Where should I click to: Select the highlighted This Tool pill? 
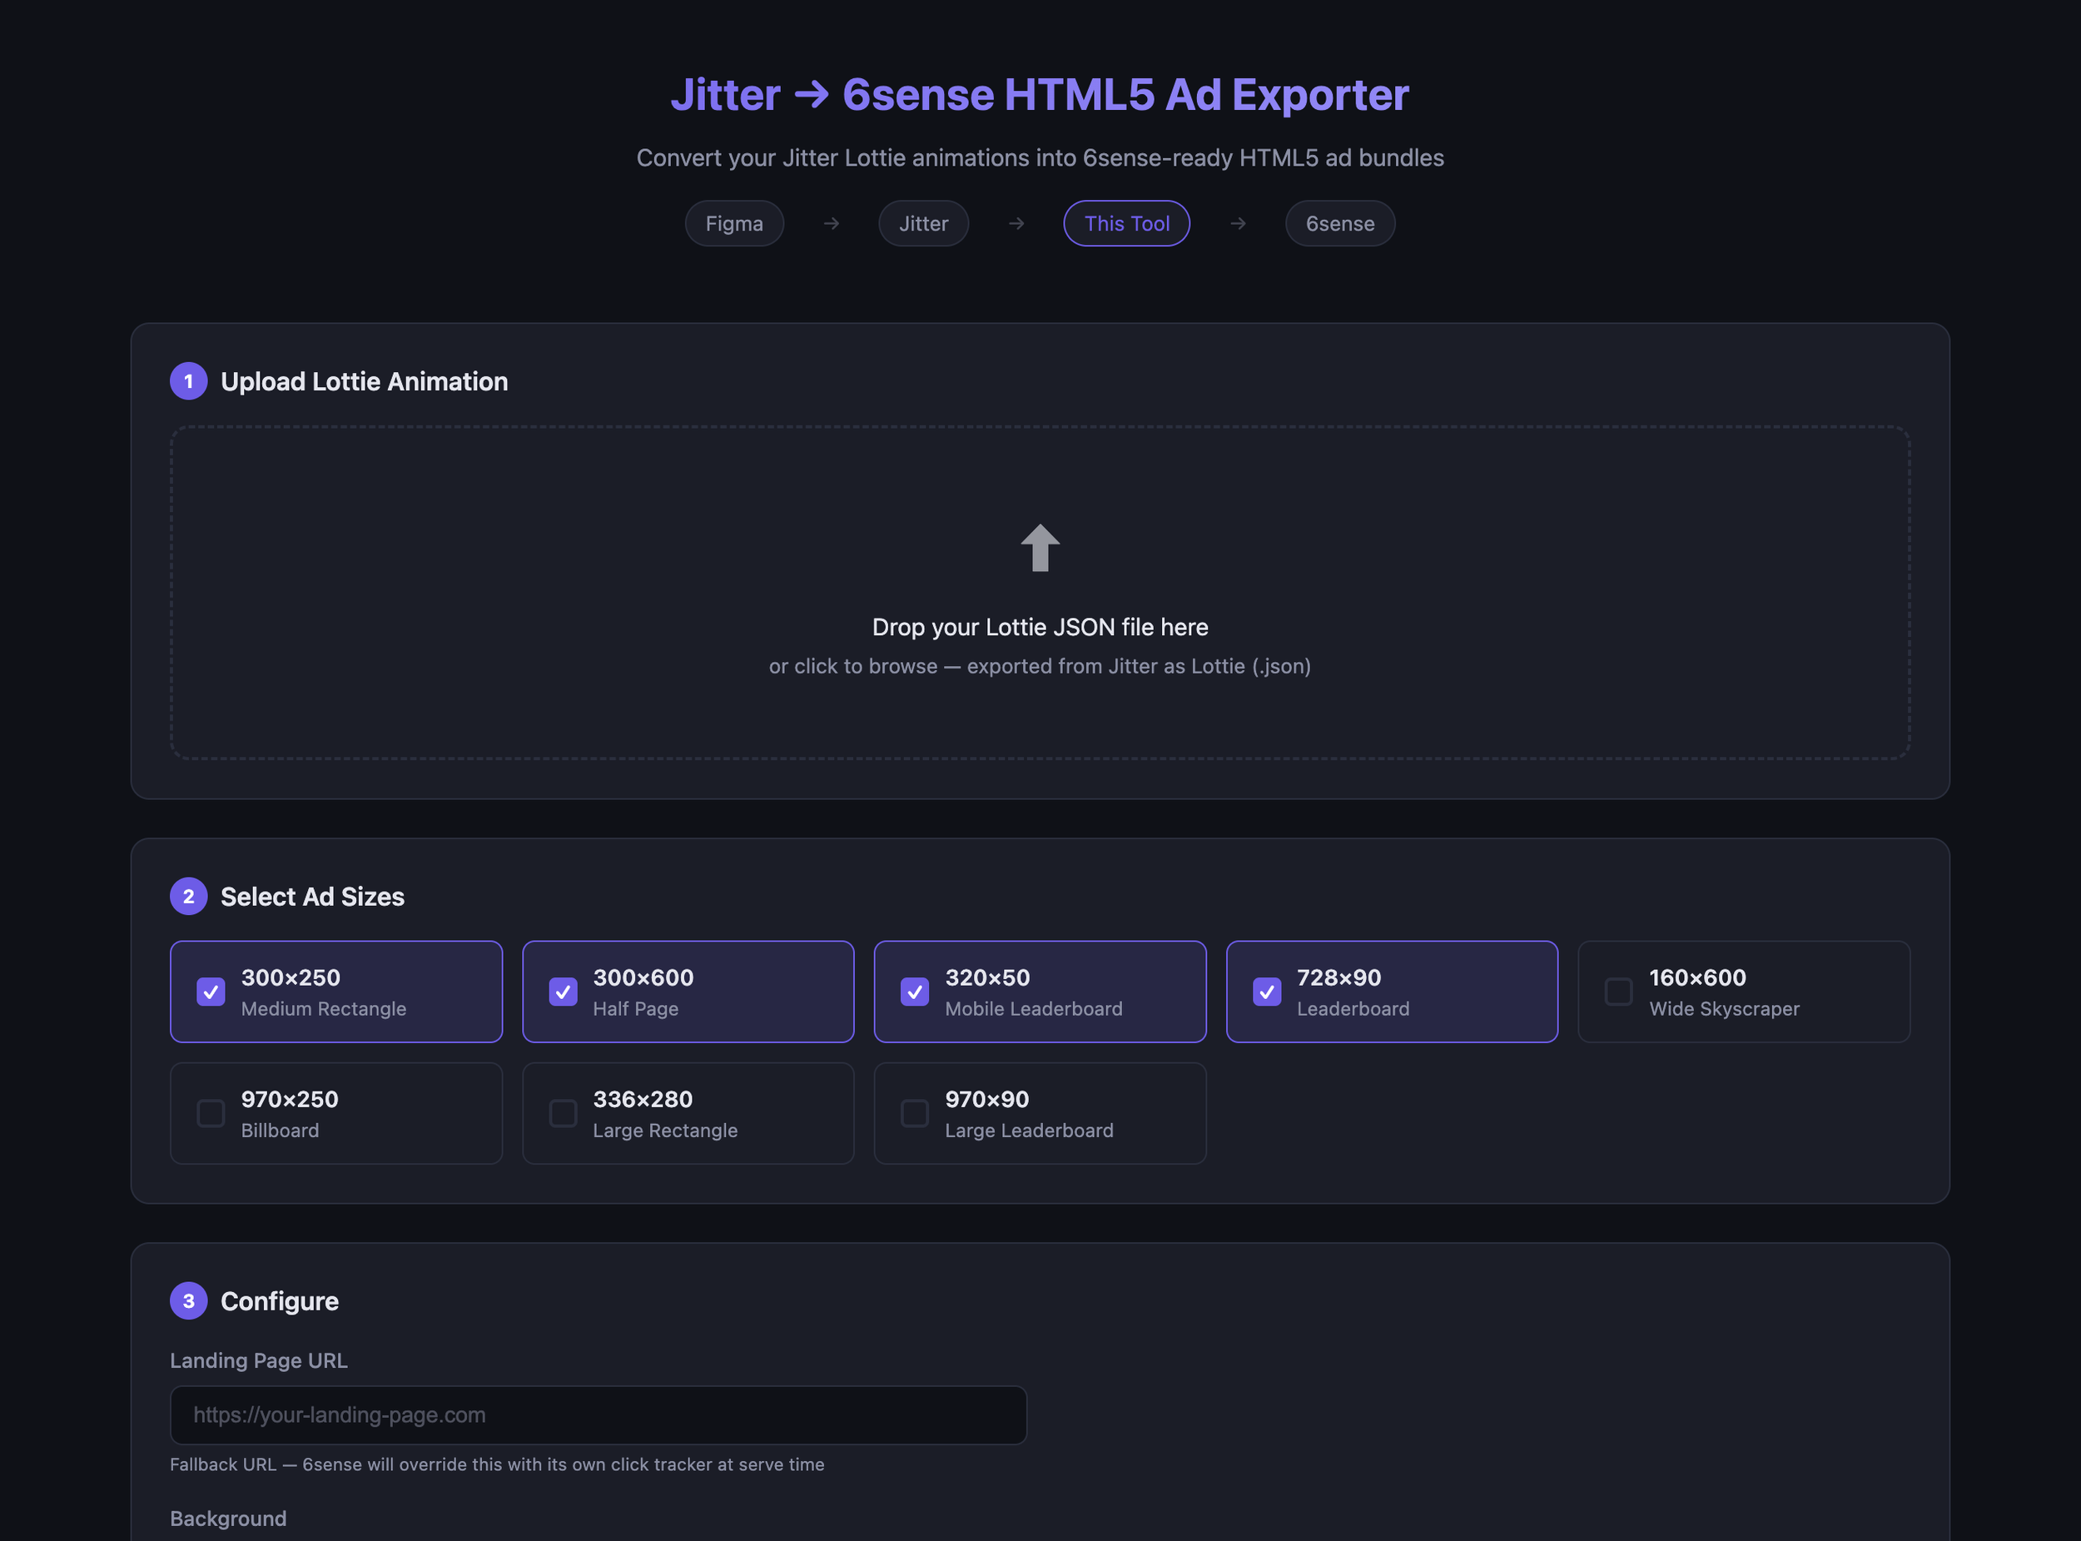tap(1127, 224)
